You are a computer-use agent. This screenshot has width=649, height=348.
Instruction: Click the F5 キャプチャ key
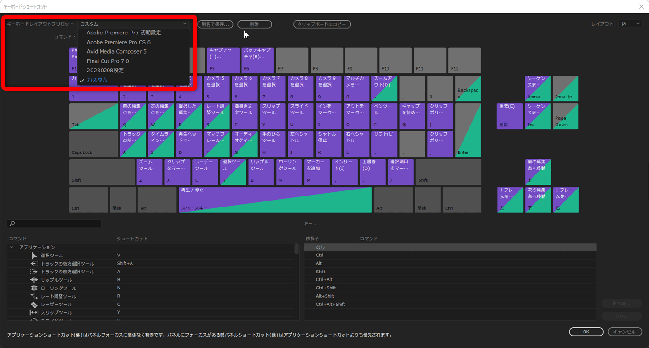223,60
